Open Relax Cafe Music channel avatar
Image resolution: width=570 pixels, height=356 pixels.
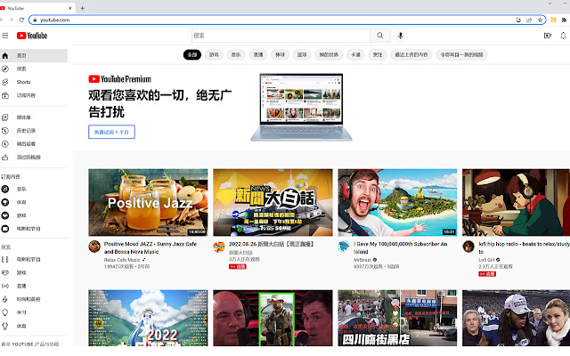(94, 247)
